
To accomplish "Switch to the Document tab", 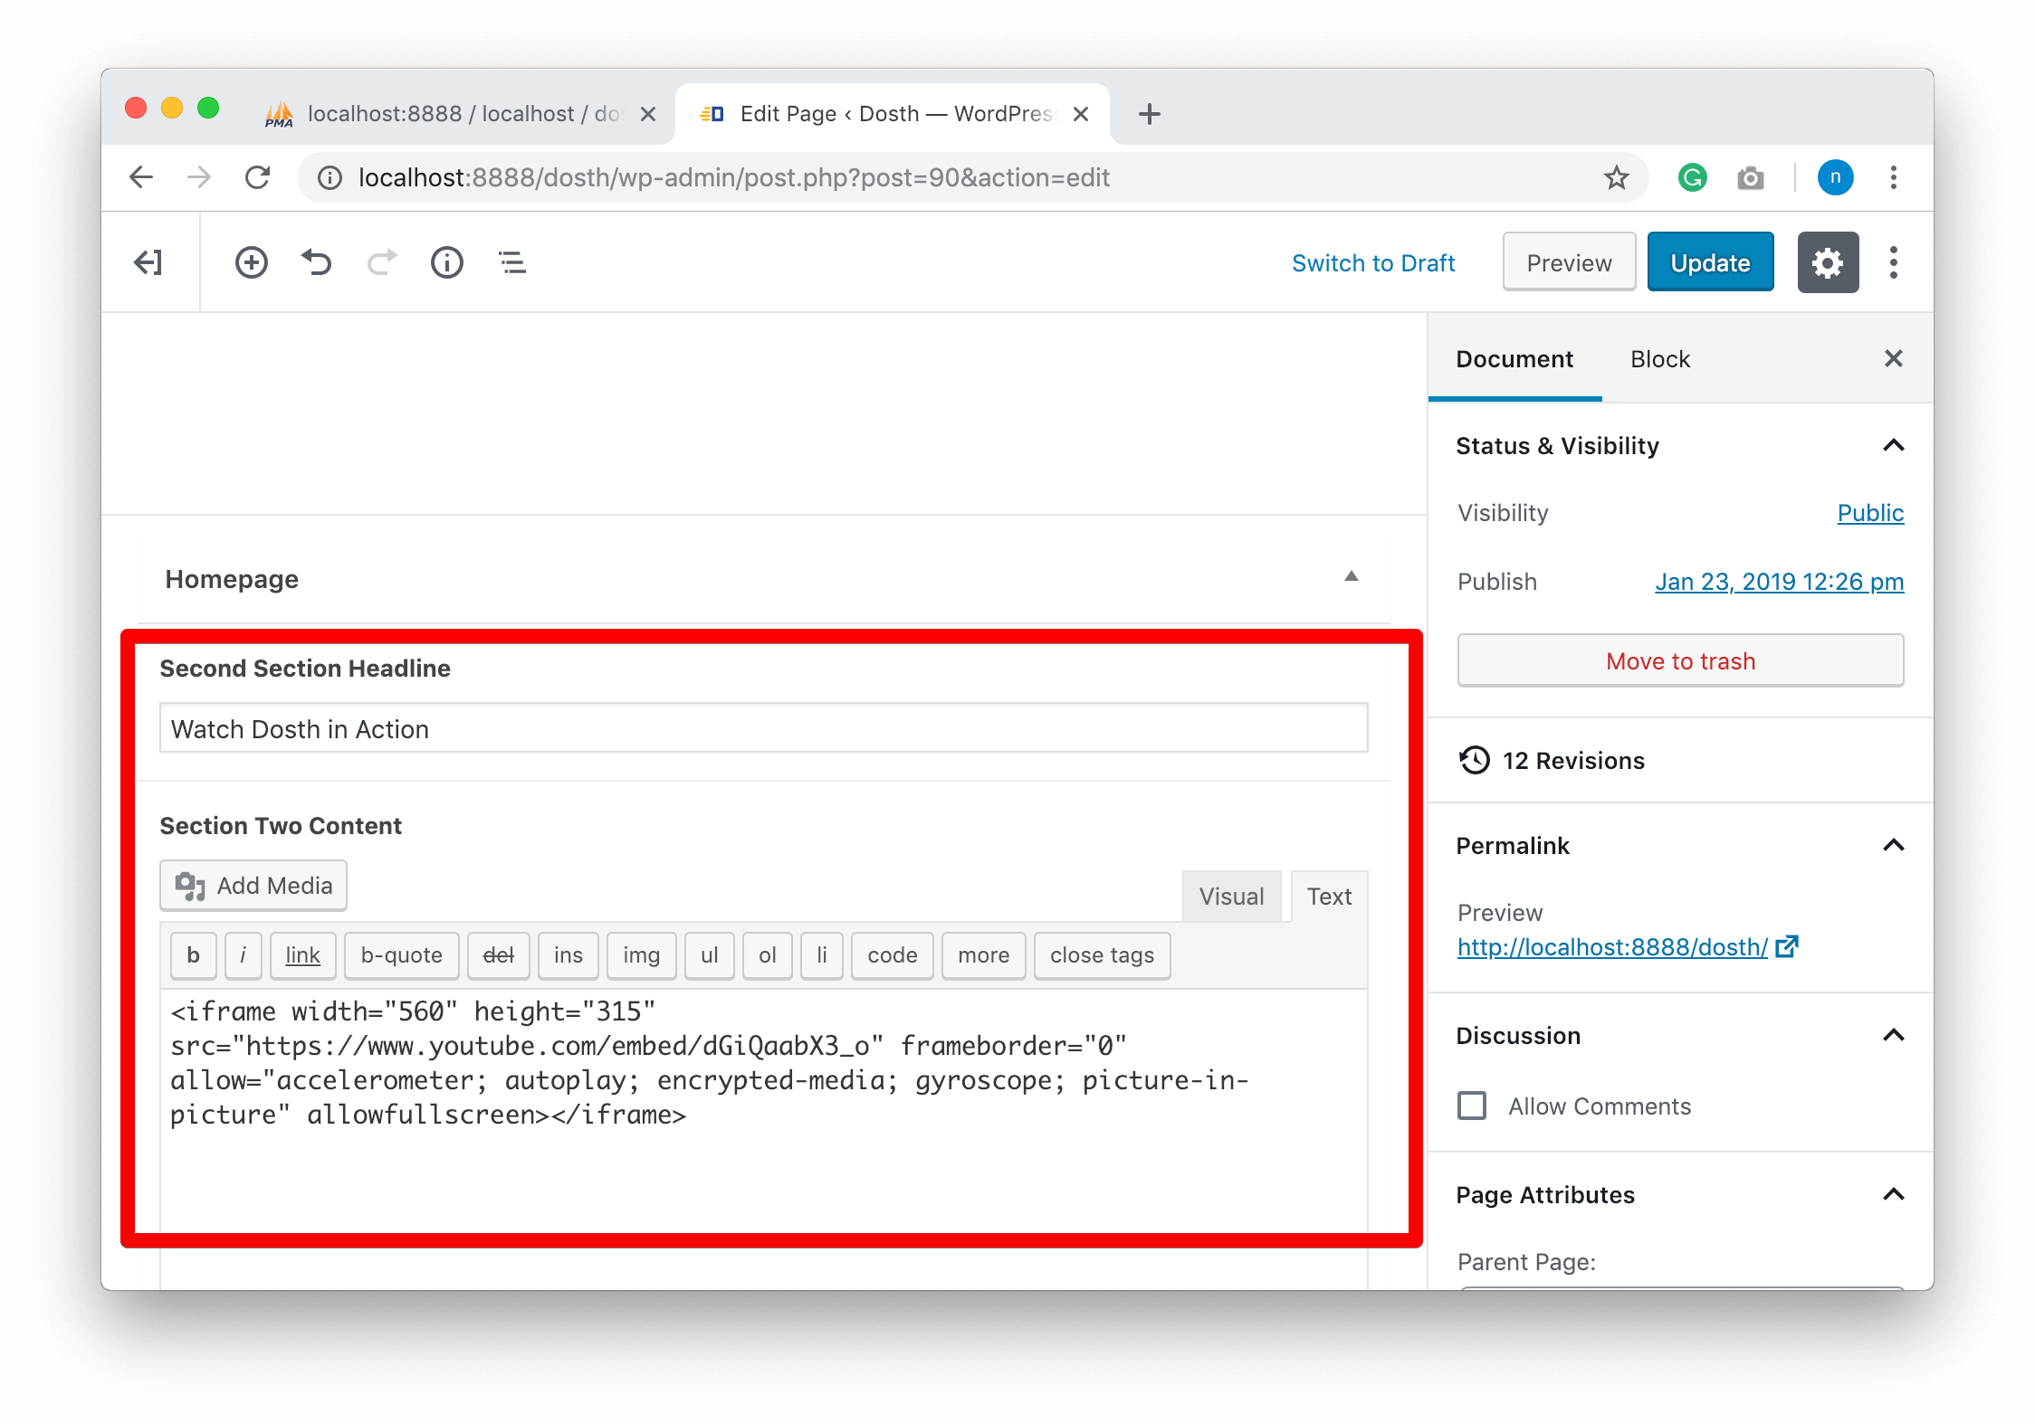I will point(1514,359).
